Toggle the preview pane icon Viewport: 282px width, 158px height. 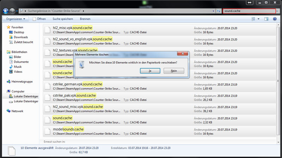266,19
